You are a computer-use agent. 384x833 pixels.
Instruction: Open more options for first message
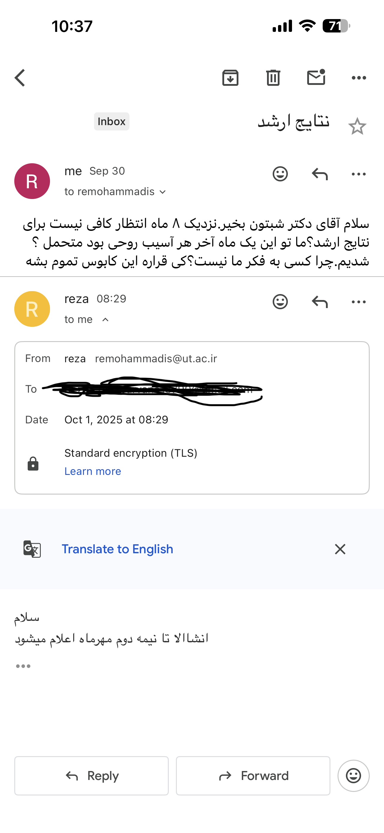coord(359,174)
